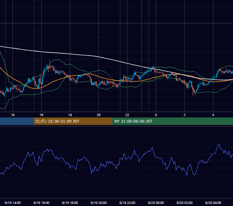Click the 9/19 18:00 time label
The height and width of the screenshot is (206, 233).
point(70,203)
